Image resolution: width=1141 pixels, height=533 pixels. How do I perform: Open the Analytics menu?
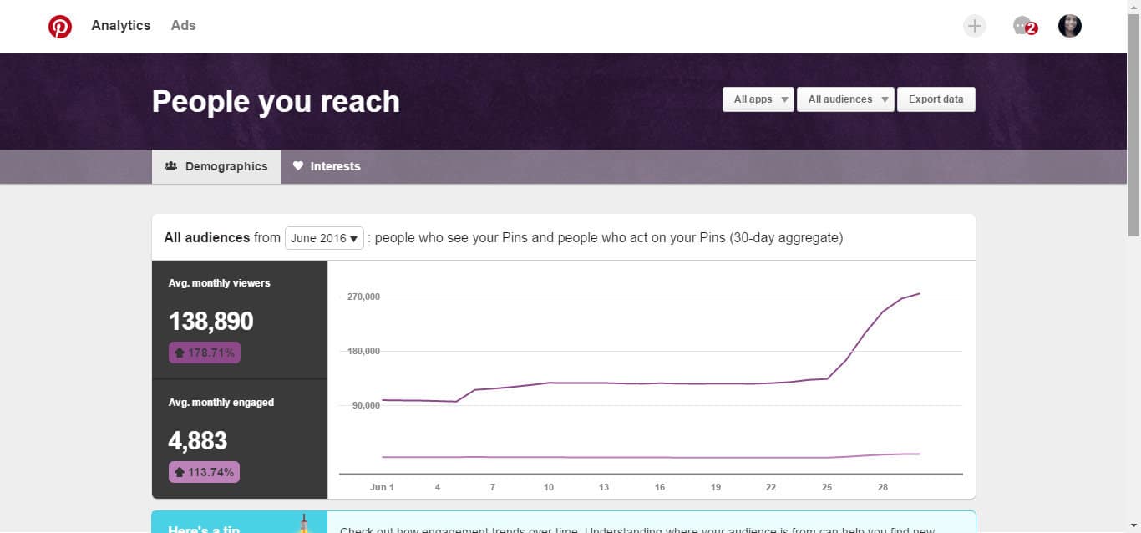[x=121, y=25]
